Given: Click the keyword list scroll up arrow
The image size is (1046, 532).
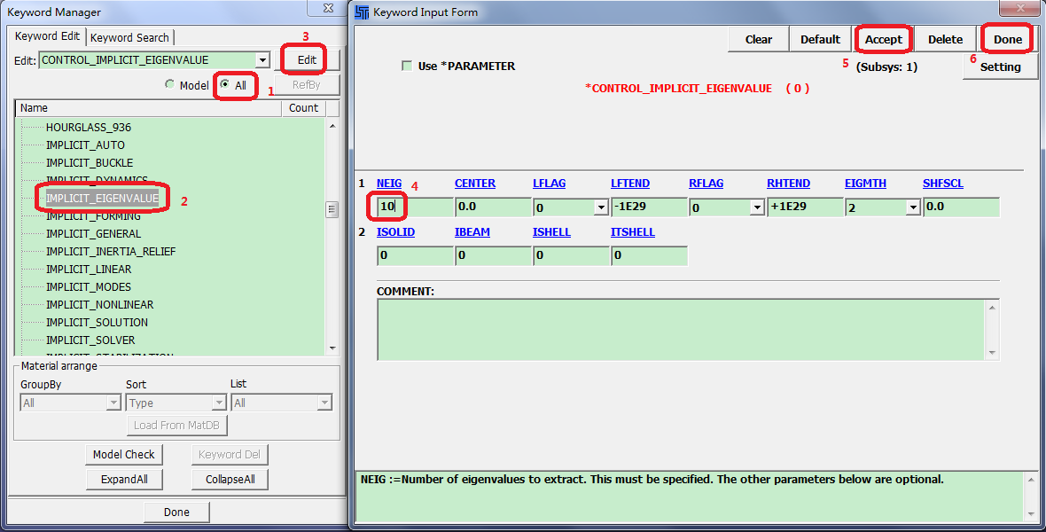Looking at the screenshot, I should click(332, 126).
